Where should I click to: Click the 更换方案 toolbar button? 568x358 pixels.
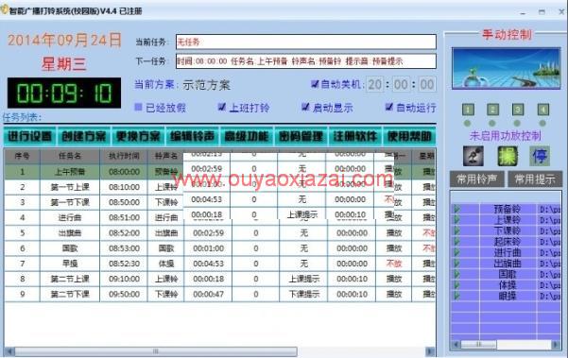tap(138, 136)
